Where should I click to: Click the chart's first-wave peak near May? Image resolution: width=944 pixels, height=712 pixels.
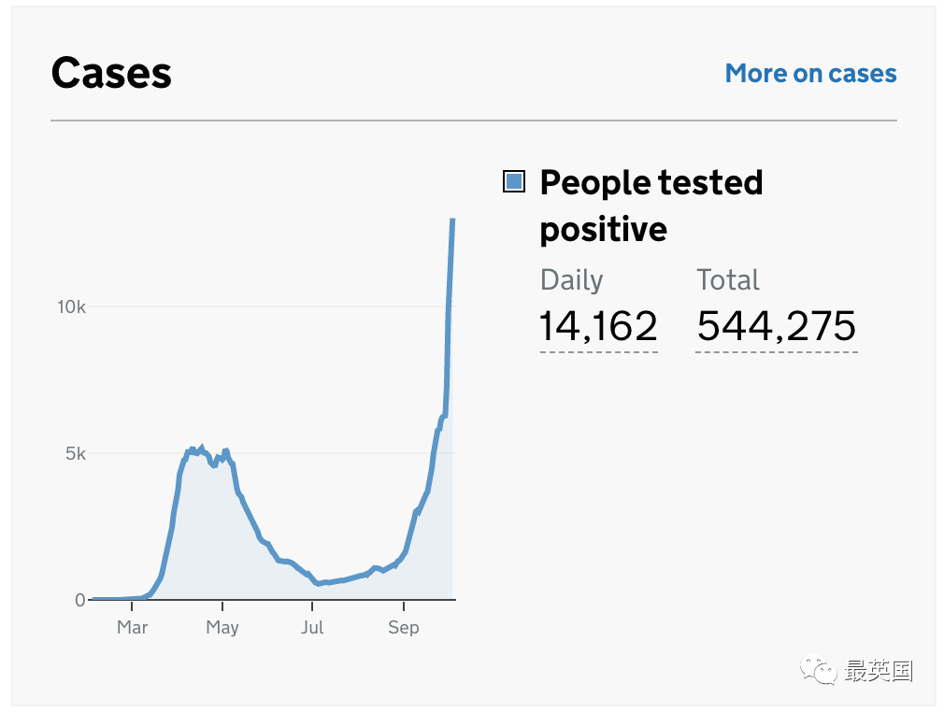(x=202, y=448)
